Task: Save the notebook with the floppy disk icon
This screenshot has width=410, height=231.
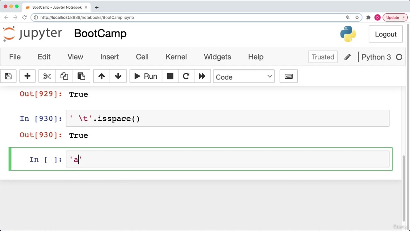Action: tap(8, 76)
